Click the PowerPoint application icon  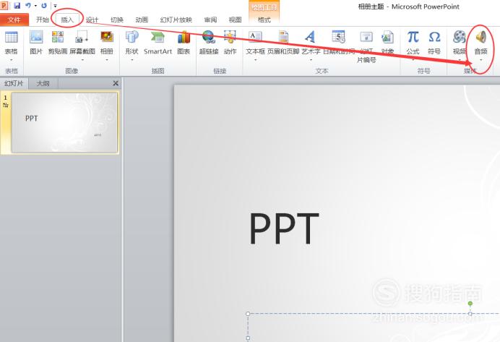coord(4,6)
